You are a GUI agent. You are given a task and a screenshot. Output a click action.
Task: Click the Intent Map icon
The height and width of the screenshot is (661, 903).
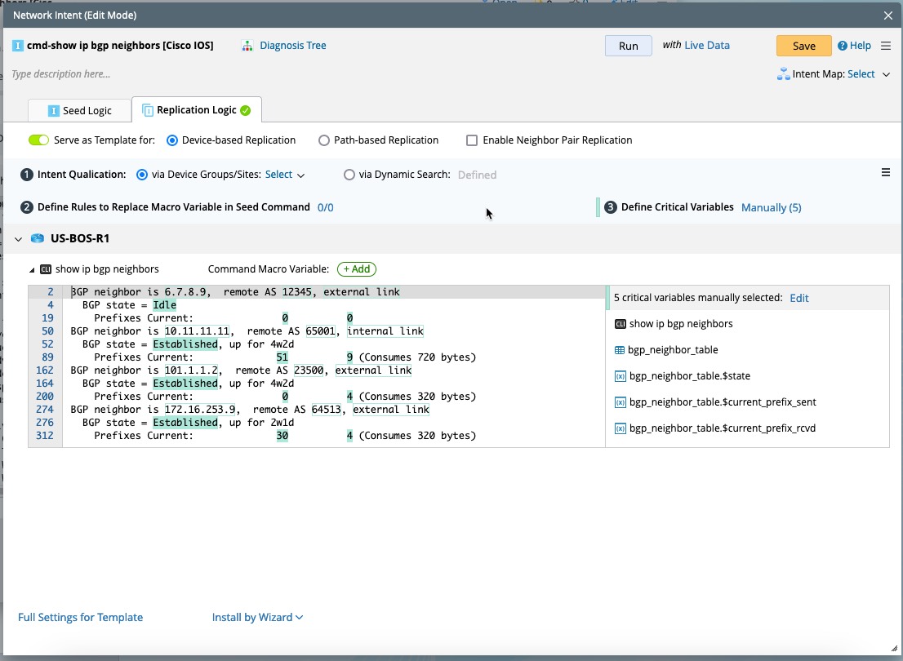point(784,74)
